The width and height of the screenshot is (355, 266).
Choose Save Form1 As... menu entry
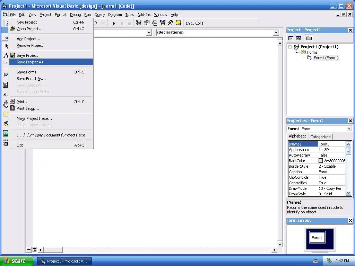pos(51,79)
